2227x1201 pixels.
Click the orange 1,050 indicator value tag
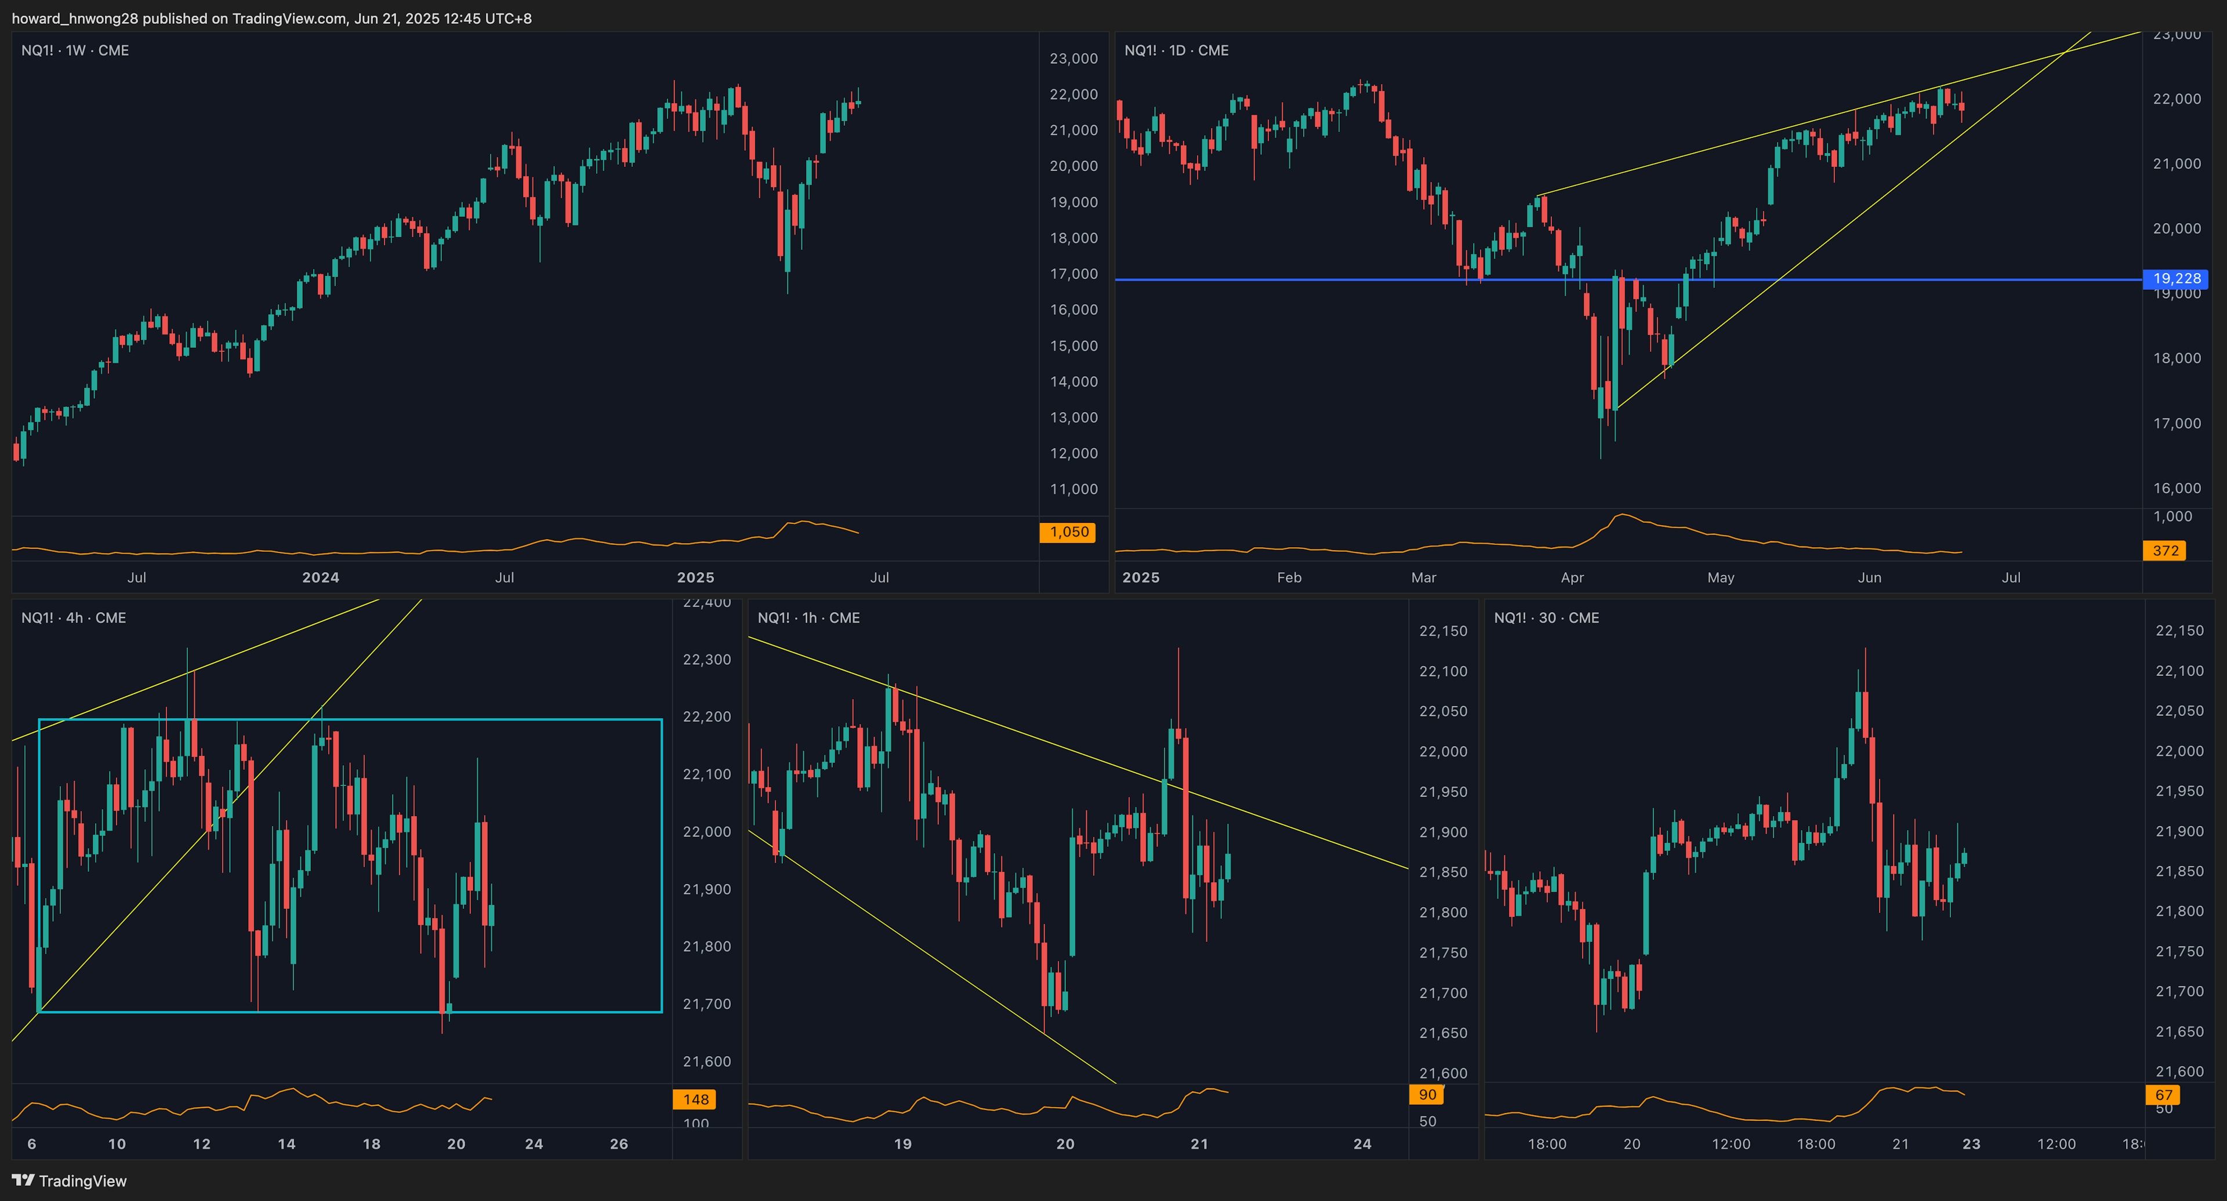point(1068,532)
